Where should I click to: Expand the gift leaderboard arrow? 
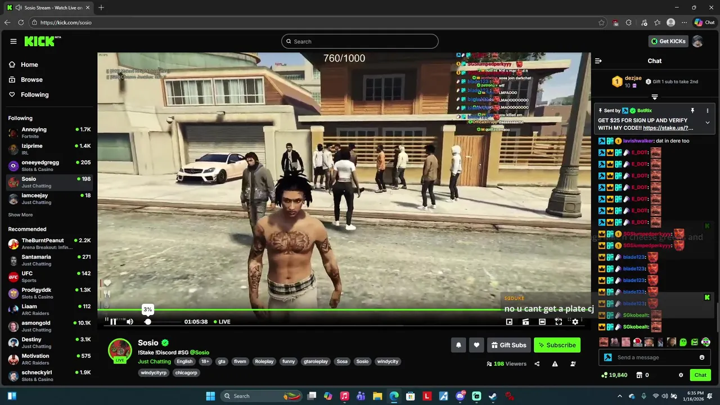point(654,97)
